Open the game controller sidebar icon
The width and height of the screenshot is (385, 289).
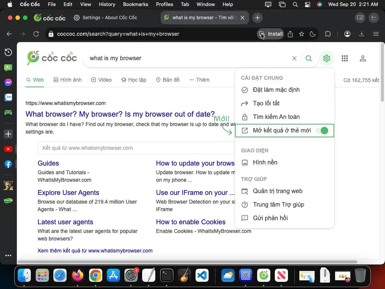tap(8, 112)
